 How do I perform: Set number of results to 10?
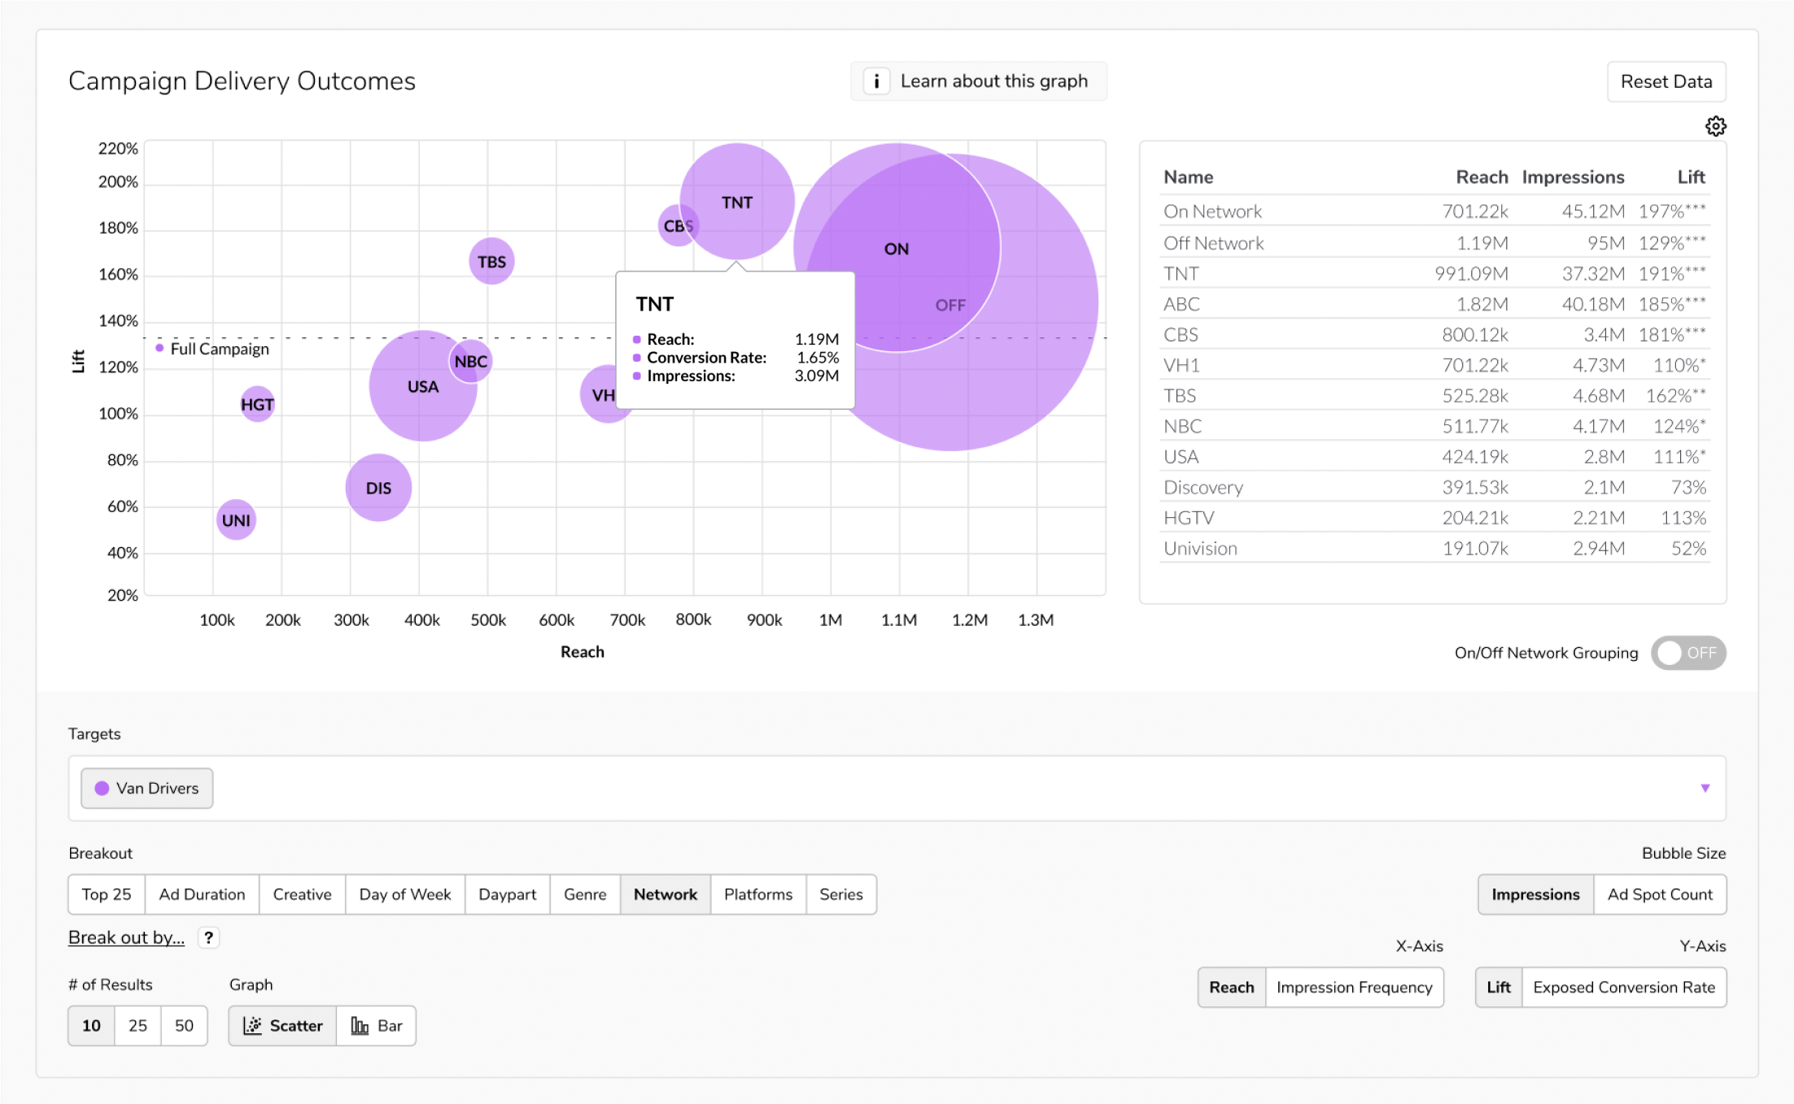point(91,1025)
